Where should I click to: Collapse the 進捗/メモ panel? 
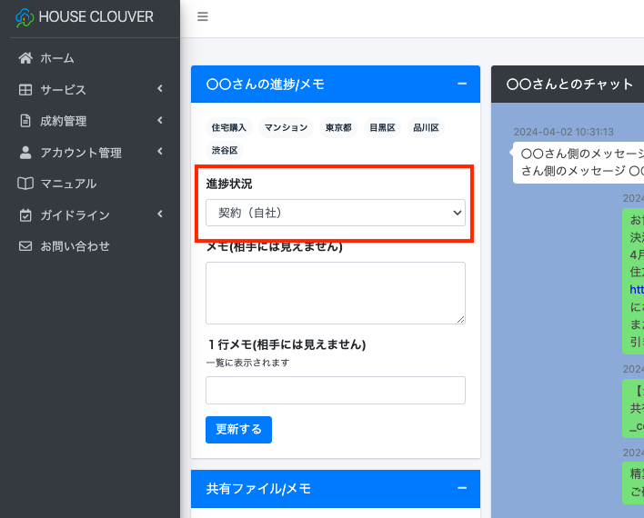pos(462,84)
